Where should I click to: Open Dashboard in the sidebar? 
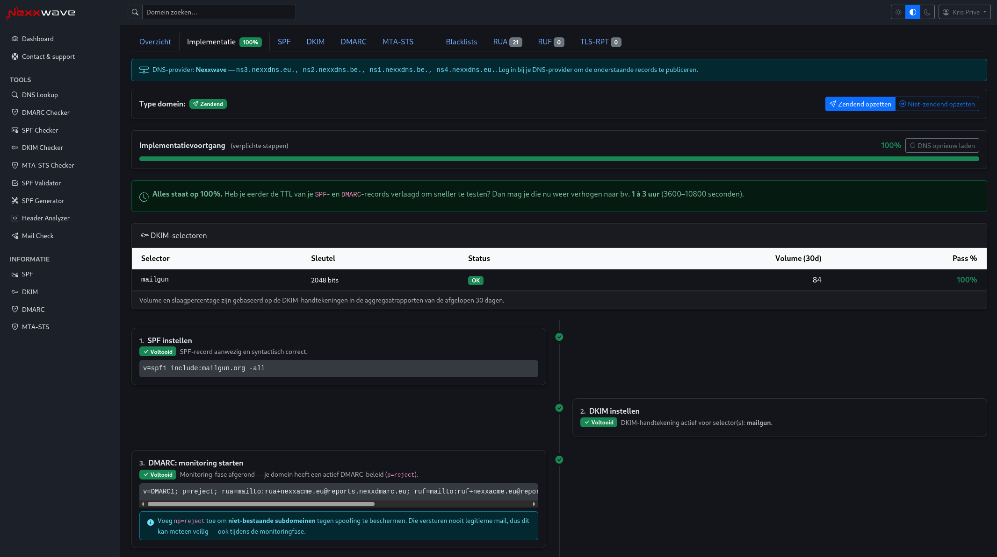click(37, 39)
